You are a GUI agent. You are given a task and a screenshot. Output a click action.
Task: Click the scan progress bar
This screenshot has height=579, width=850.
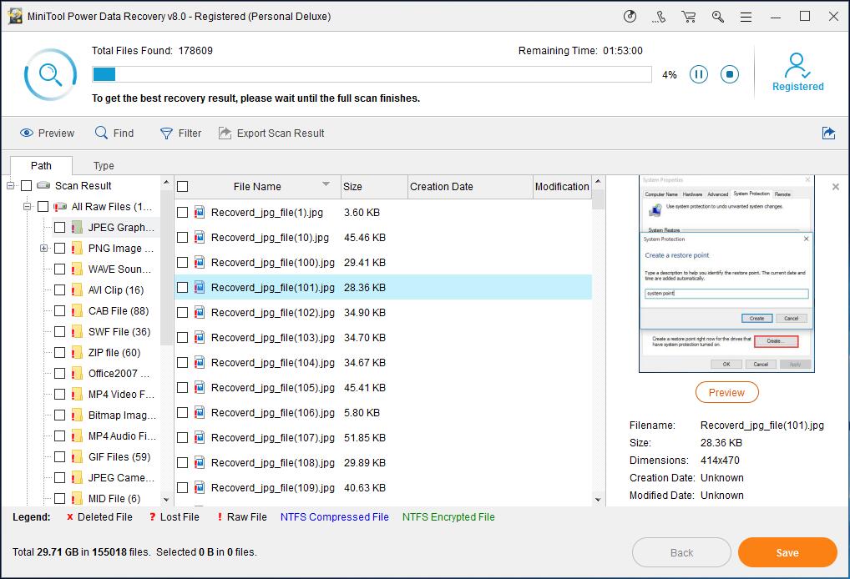pyautogui.click(x=372, y=74)
